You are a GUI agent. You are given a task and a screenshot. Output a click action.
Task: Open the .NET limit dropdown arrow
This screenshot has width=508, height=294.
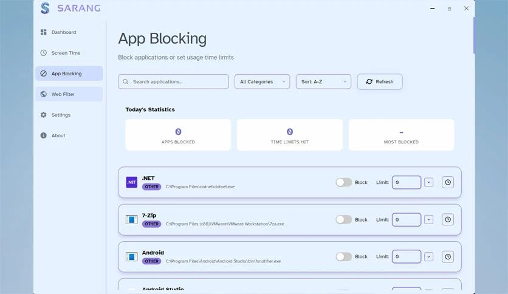428,182
